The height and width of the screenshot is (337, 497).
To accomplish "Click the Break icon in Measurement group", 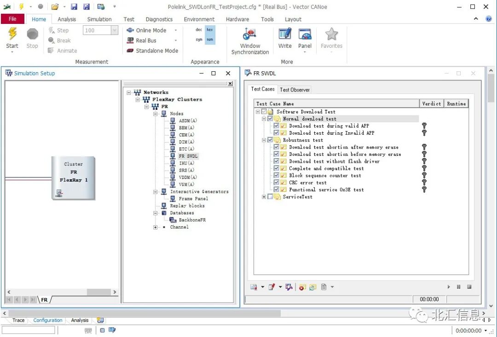I will coord(52,40).
